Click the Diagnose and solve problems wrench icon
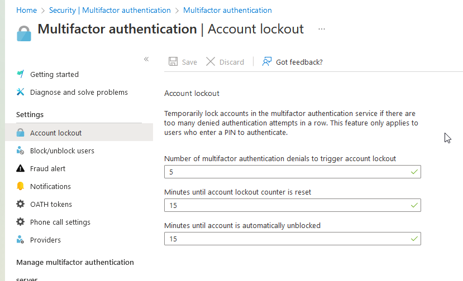The height and width of the screenshot is (281, 463). pos(21,92)
